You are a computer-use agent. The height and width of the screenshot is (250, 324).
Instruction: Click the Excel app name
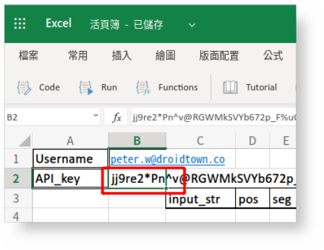point(58,23)
